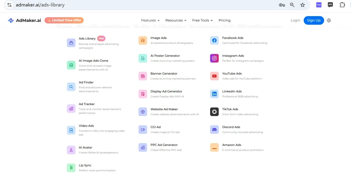Click the Facebook logo icon
This screenshot has width=351, height=176.
(x=215, y=40)
